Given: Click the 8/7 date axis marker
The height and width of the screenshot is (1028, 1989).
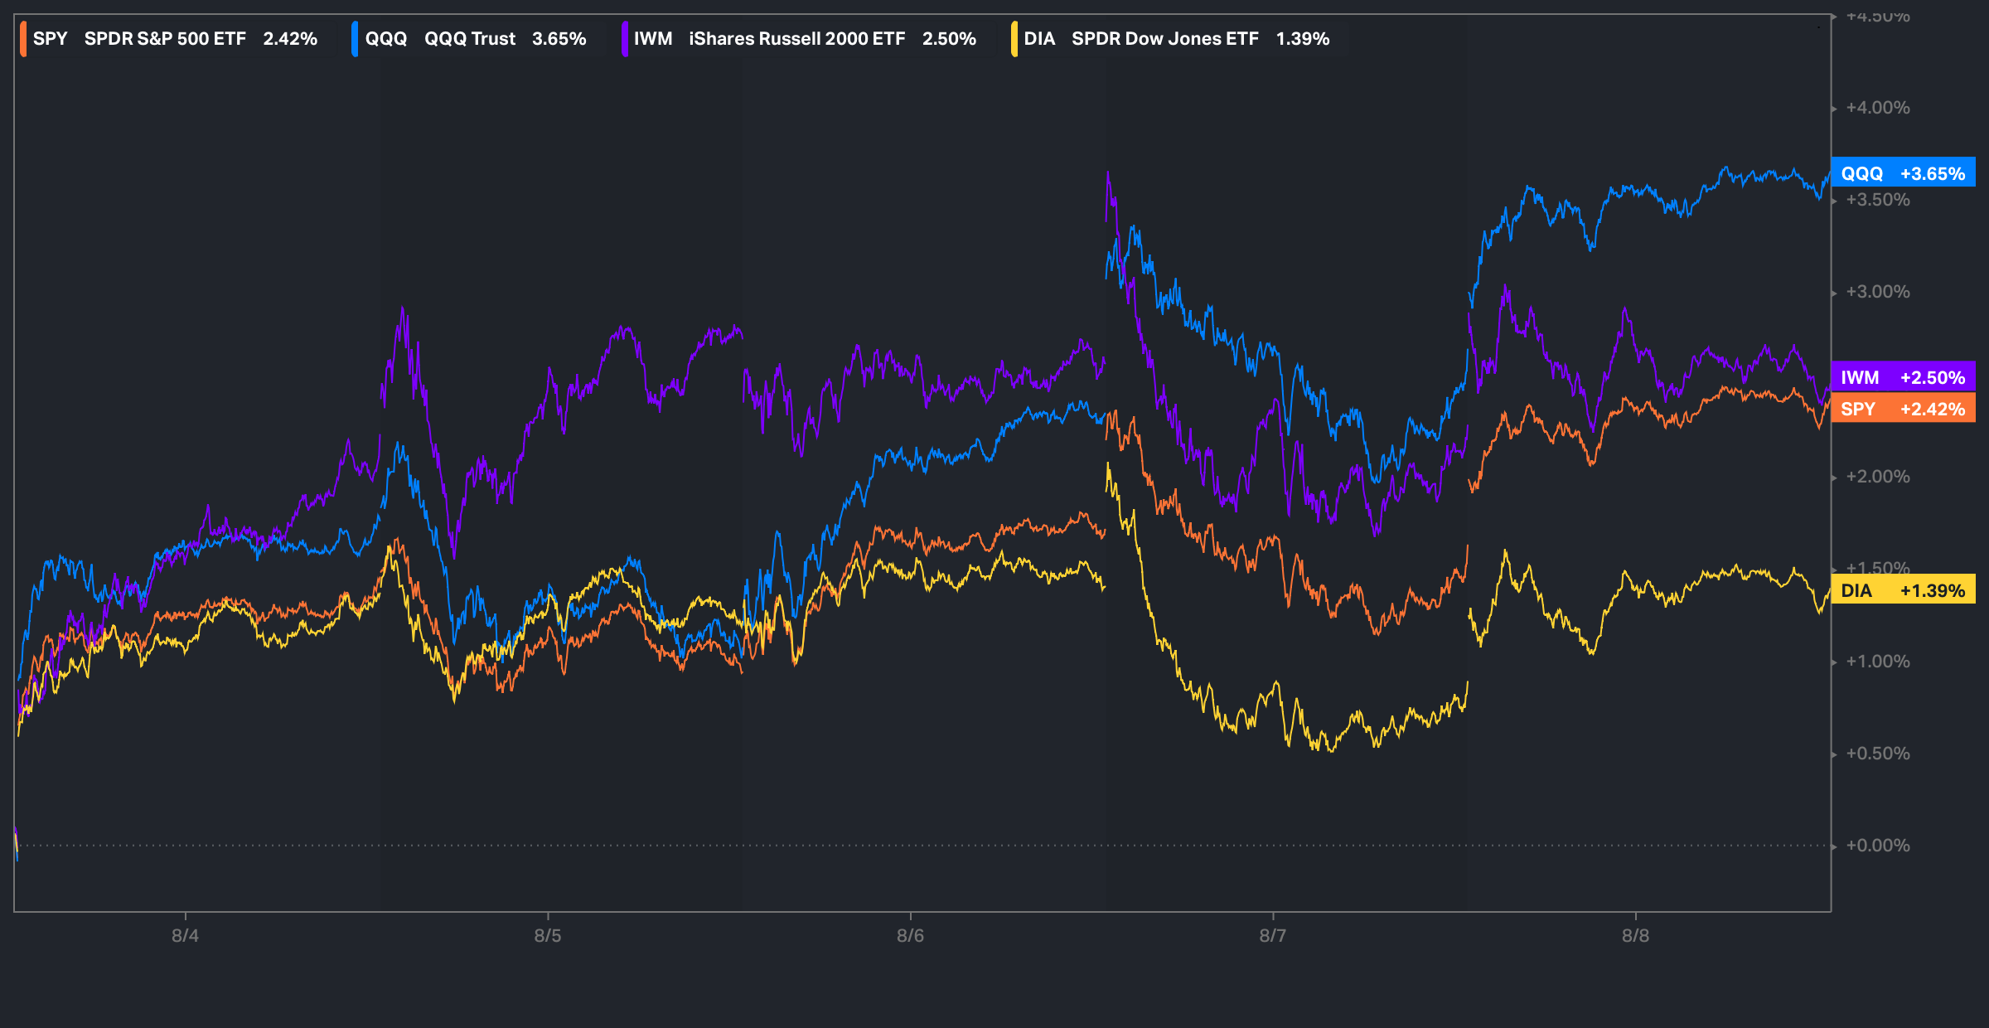Looking at the screenshot, I should (x=1273, y=936).
